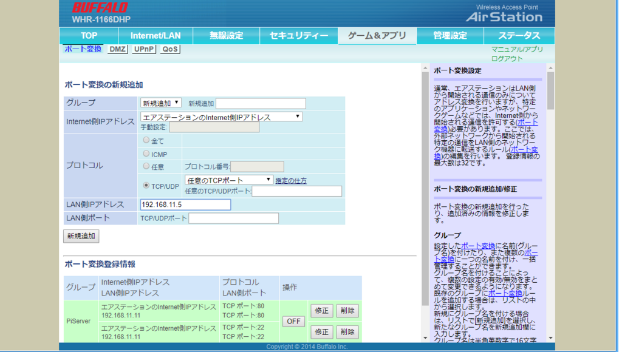This screenshot has width=622, height=352.
Task: Click the BUFFALO logo
Action: 100,7
